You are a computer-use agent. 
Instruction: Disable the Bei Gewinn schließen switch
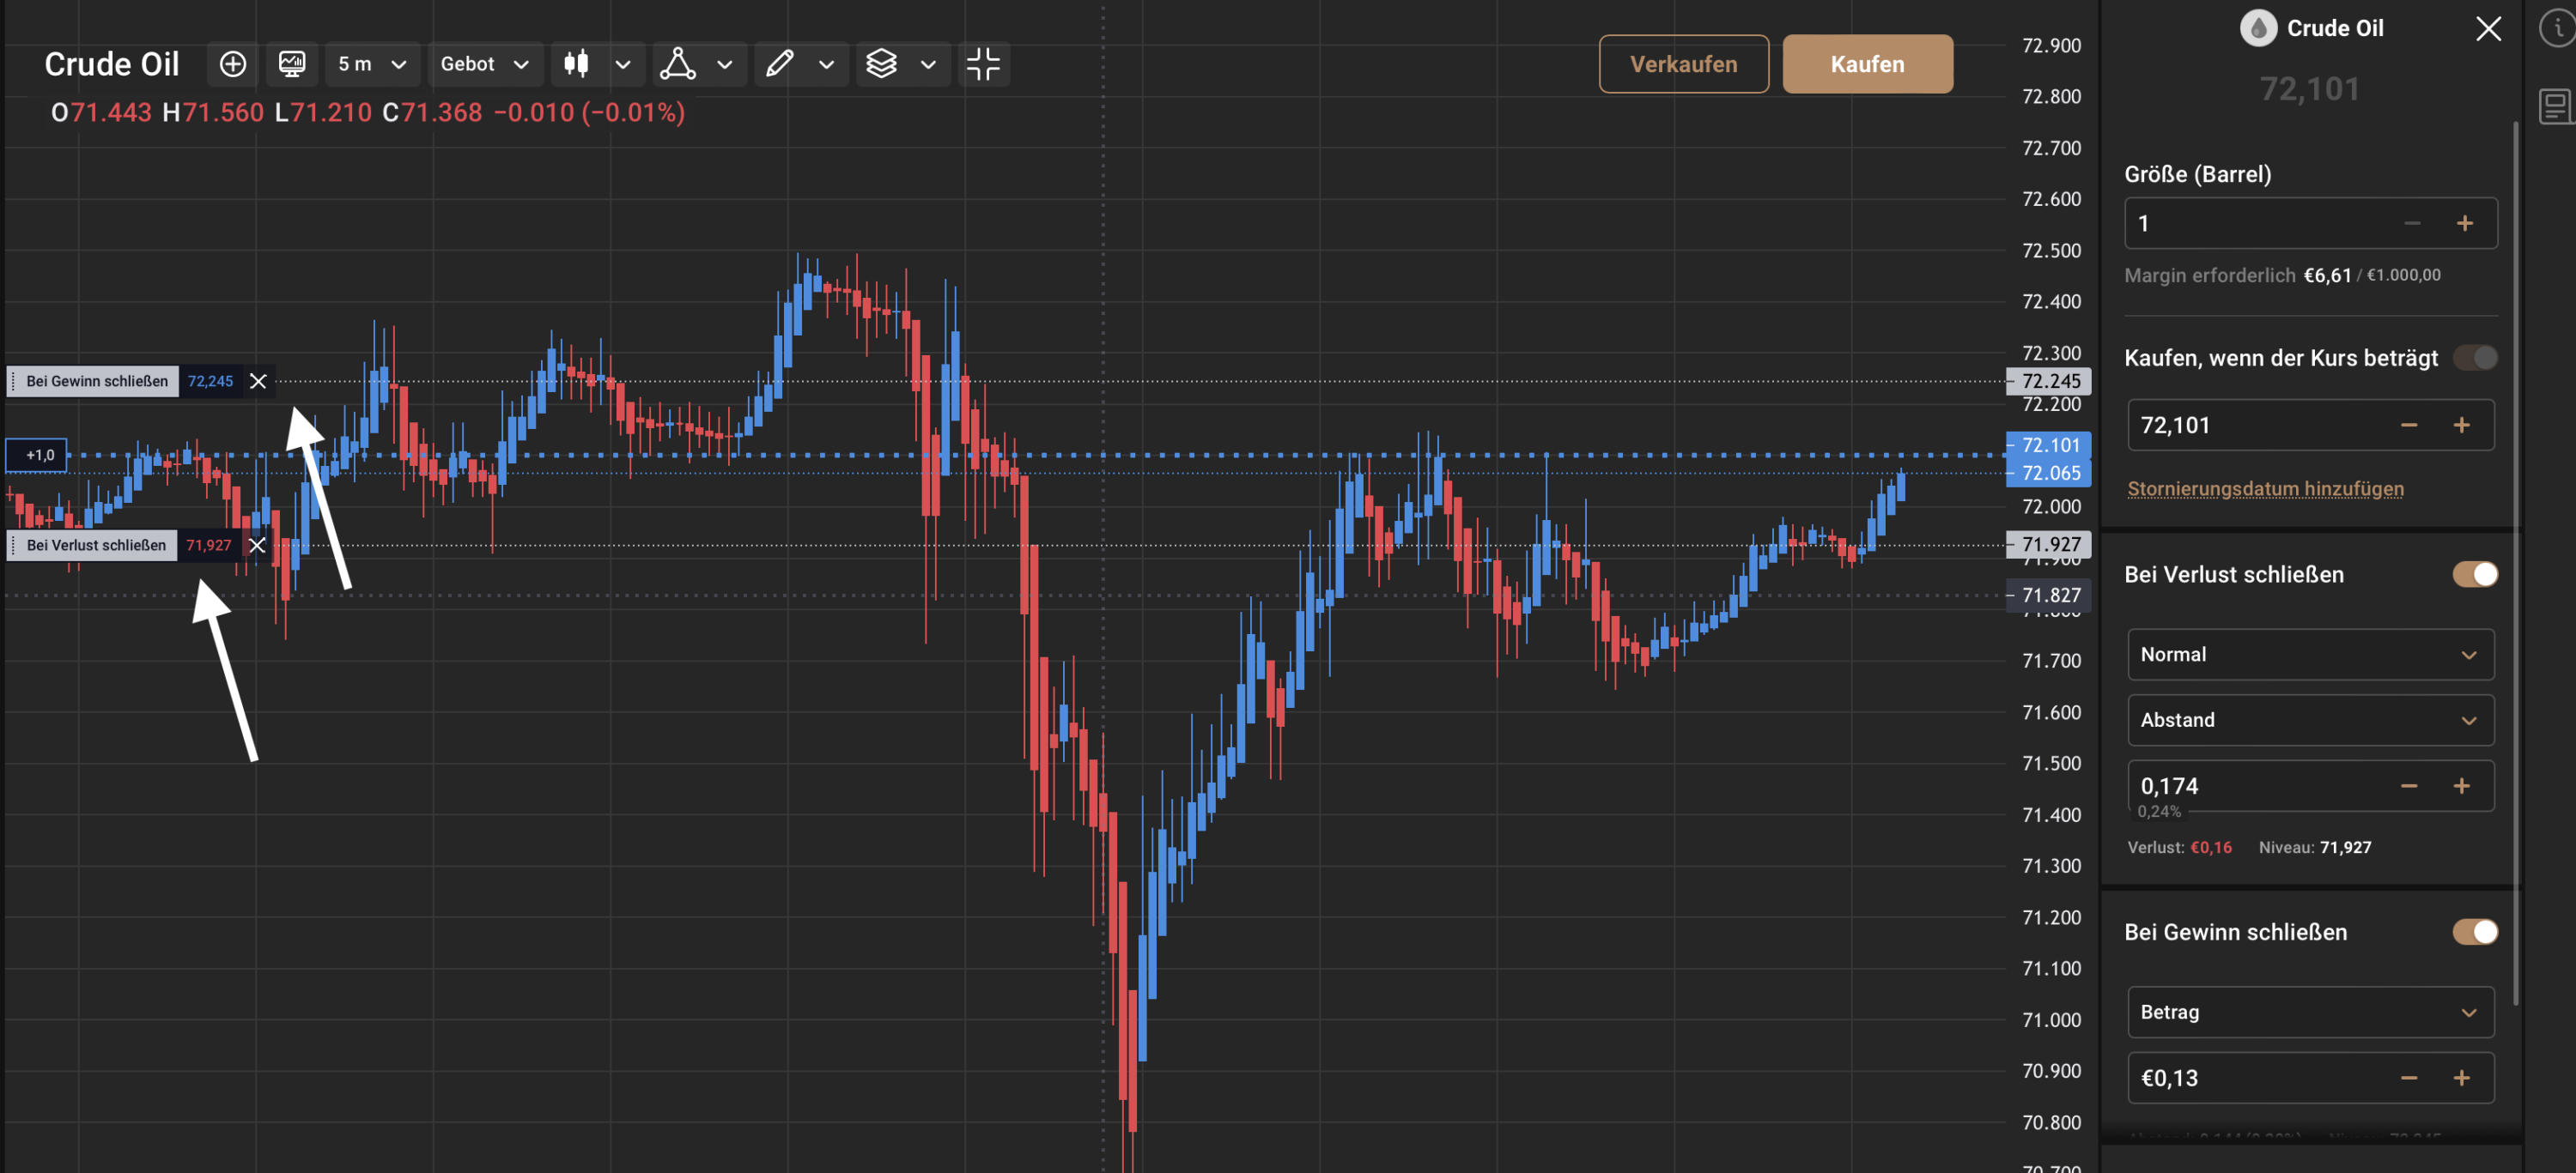(x=2475, y=932)
